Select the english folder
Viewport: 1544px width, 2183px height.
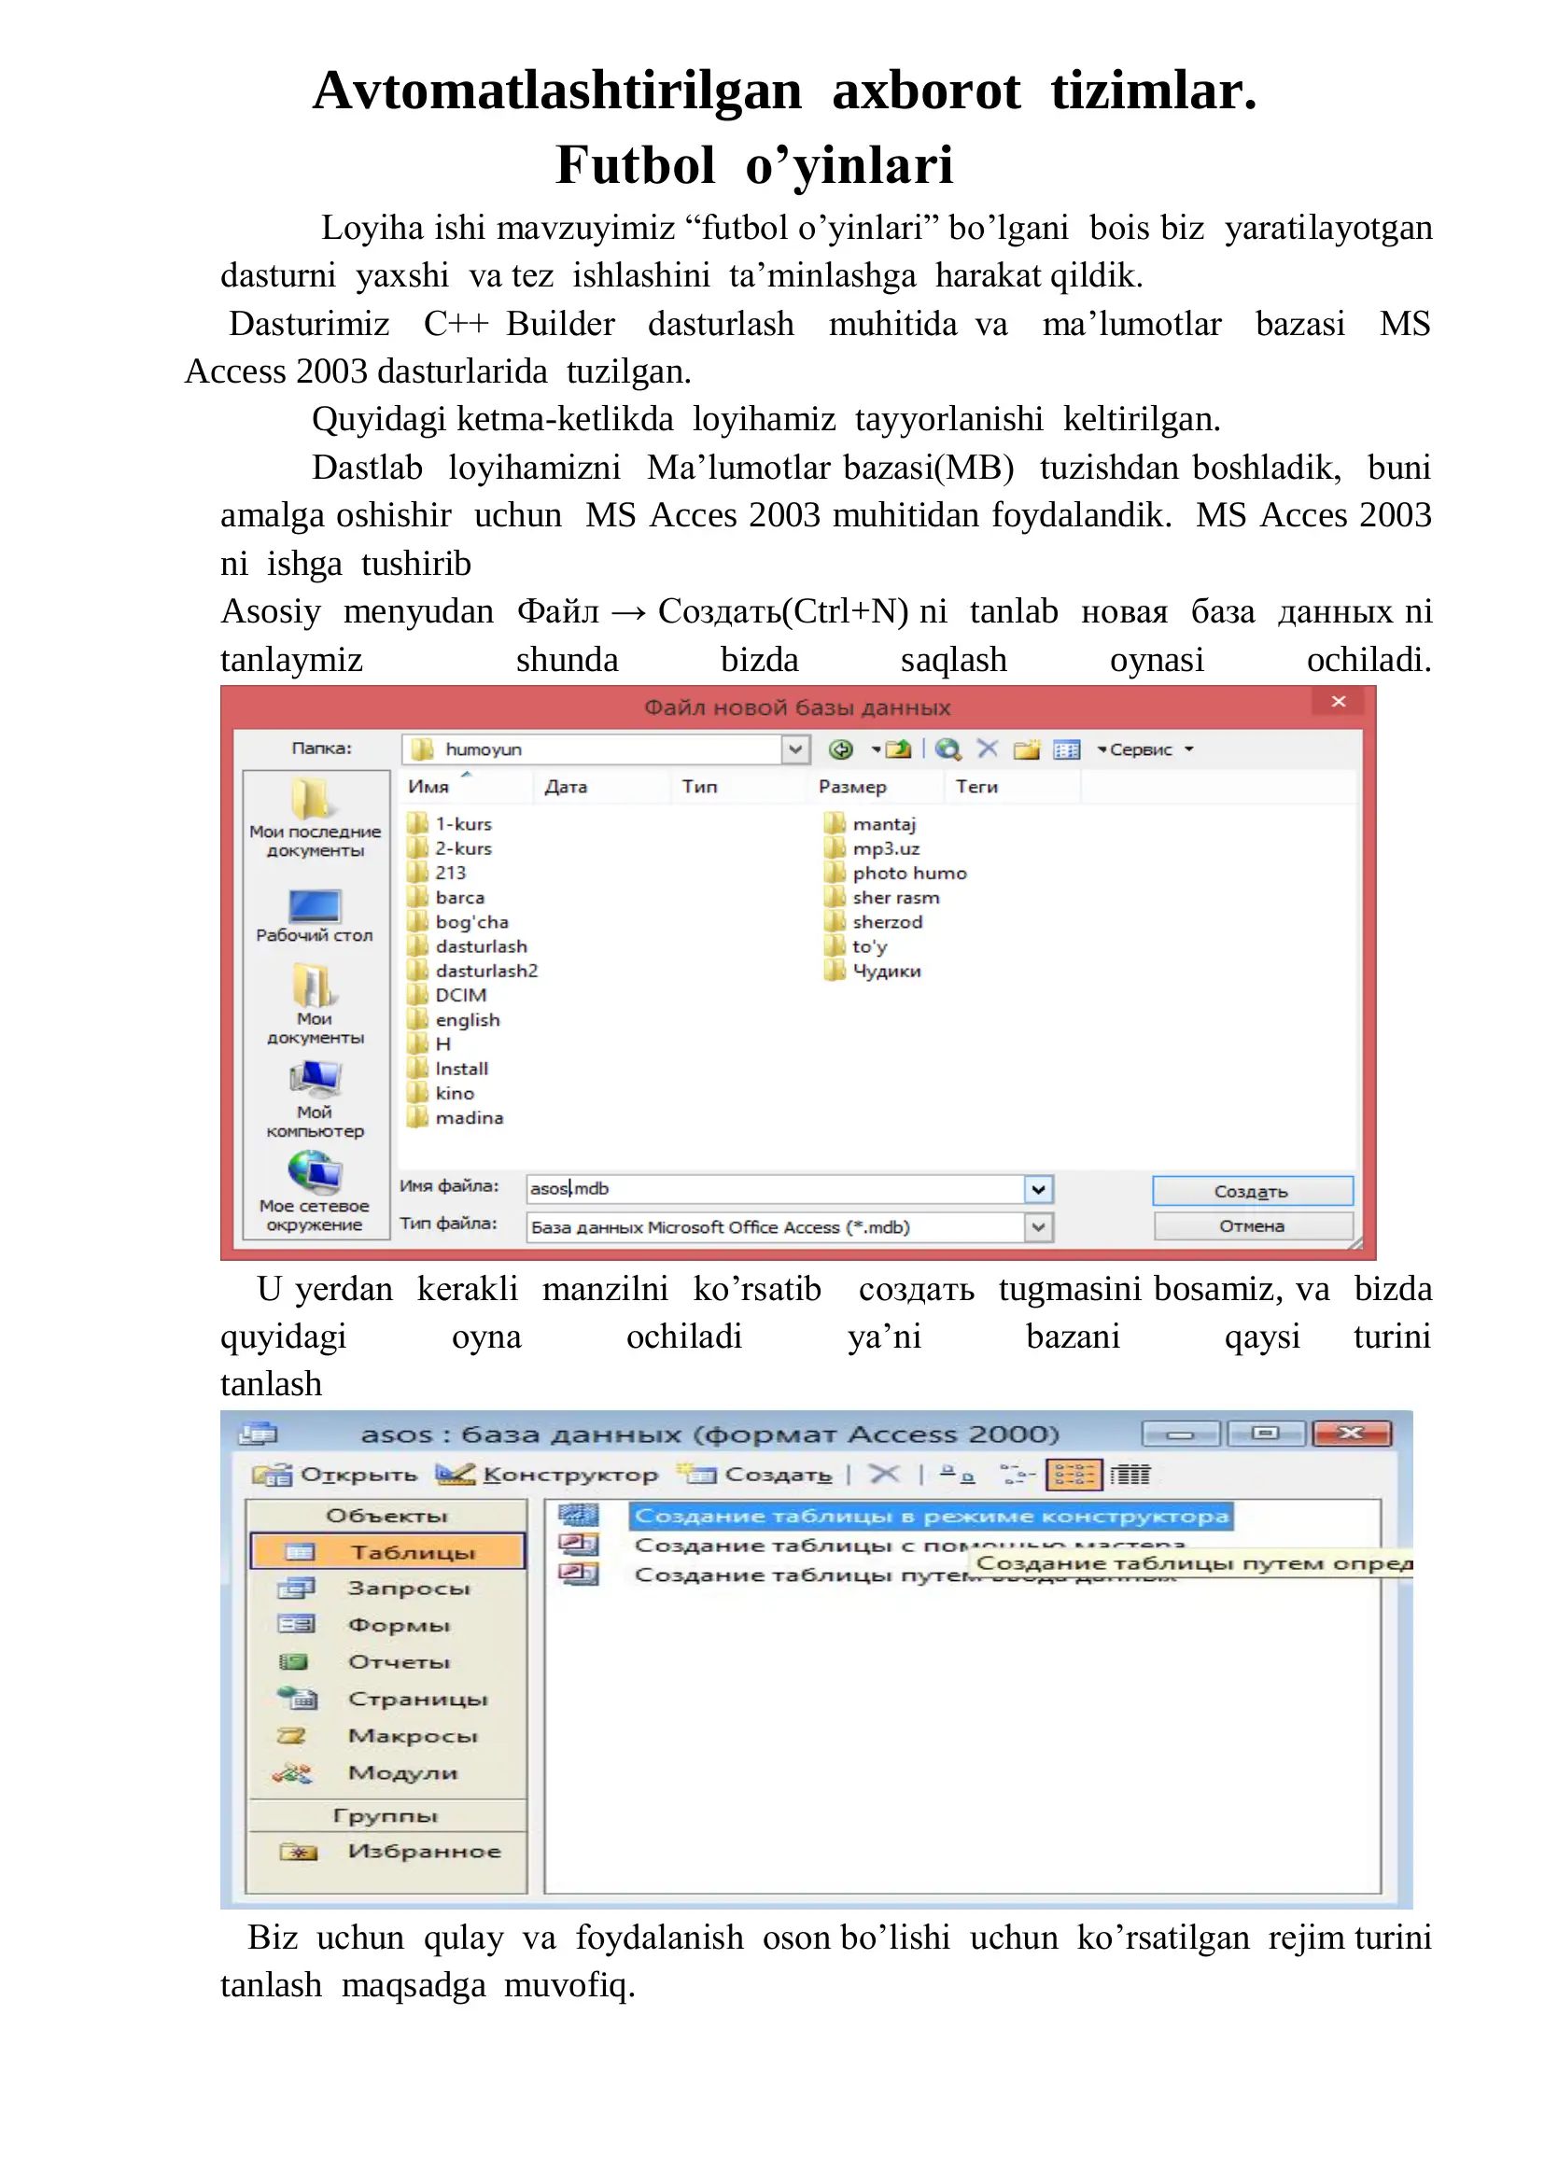pyautogui.click(x=454, y=1020)
